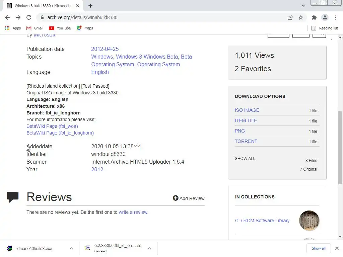Open the Gmail bookmark
The height and width of the screenshot is (257, 343).
click(x=35, y=28)
